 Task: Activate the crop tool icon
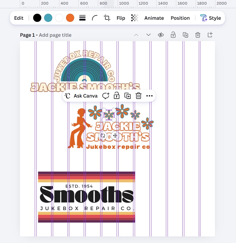click(107, 18)
